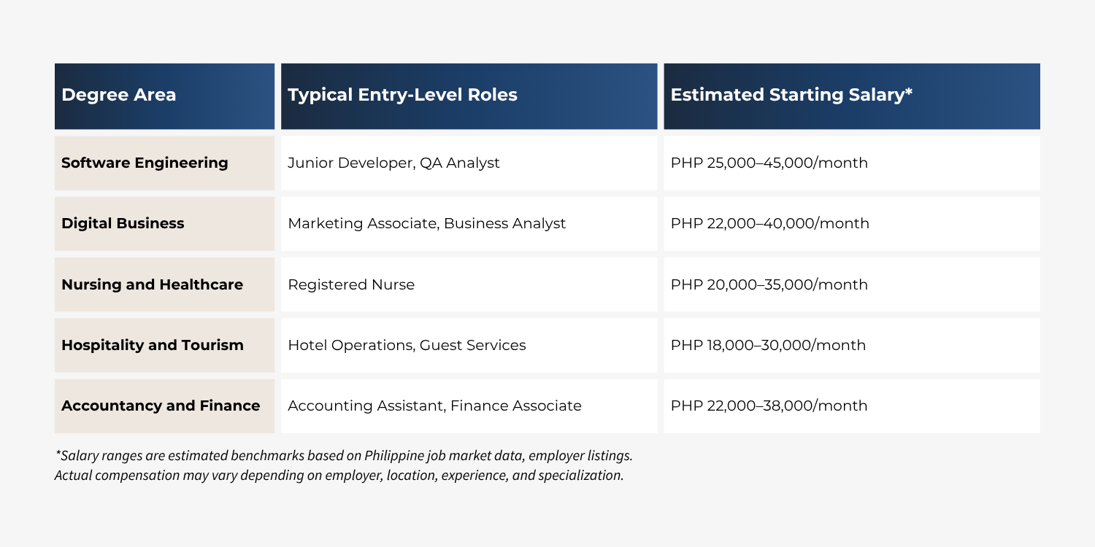The height and width of the screenshot is (547, 1095).
Task: Select the Hotel Operations, Guest Services cell
Action: (x=469, y=345)
